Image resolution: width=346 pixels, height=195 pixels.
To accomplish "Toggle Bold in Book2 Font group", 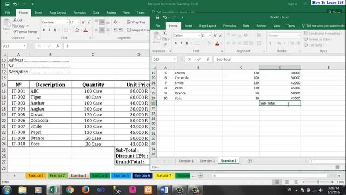I will (x=175, y=43).
